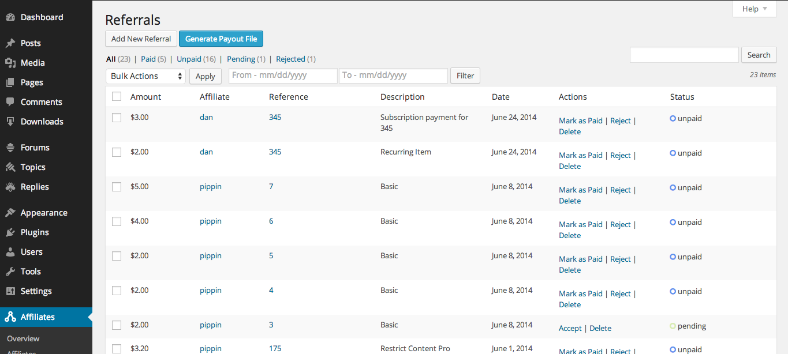The height and width of the screenshot is (354, 788).
Task: Accept the pending reference 3 referral
Action: point(570,328)
